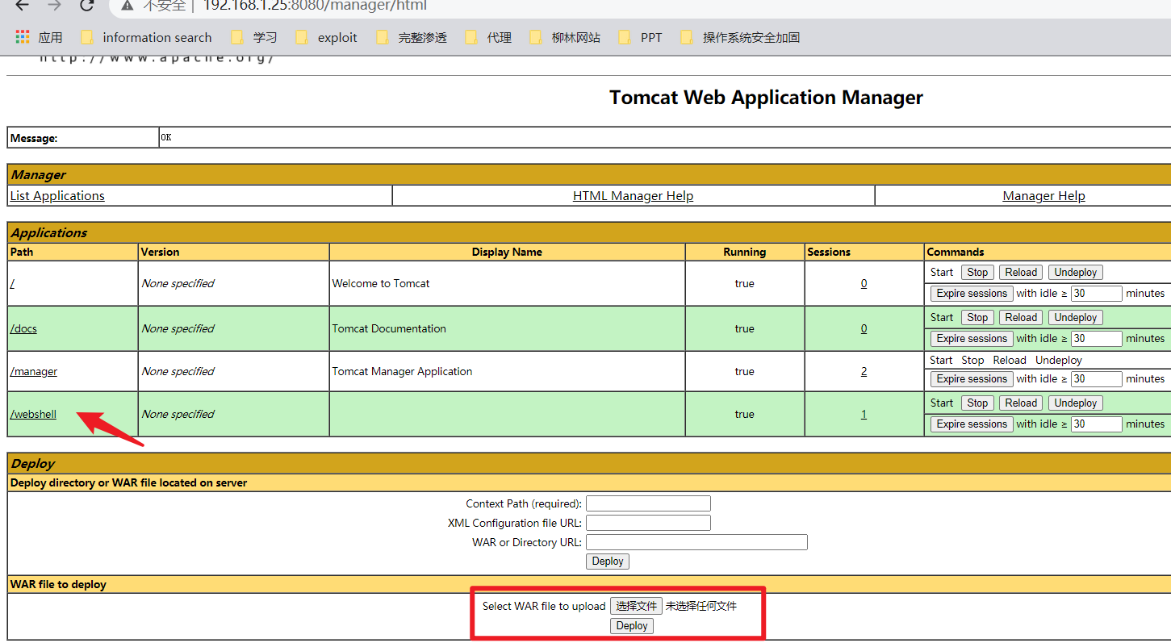Open the exploit bookmark folder
The image size is (1171, 643).
click(327, 37)
